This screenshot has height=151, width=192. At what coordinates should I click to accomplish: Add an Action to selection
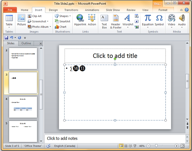(x=92, y=20)
